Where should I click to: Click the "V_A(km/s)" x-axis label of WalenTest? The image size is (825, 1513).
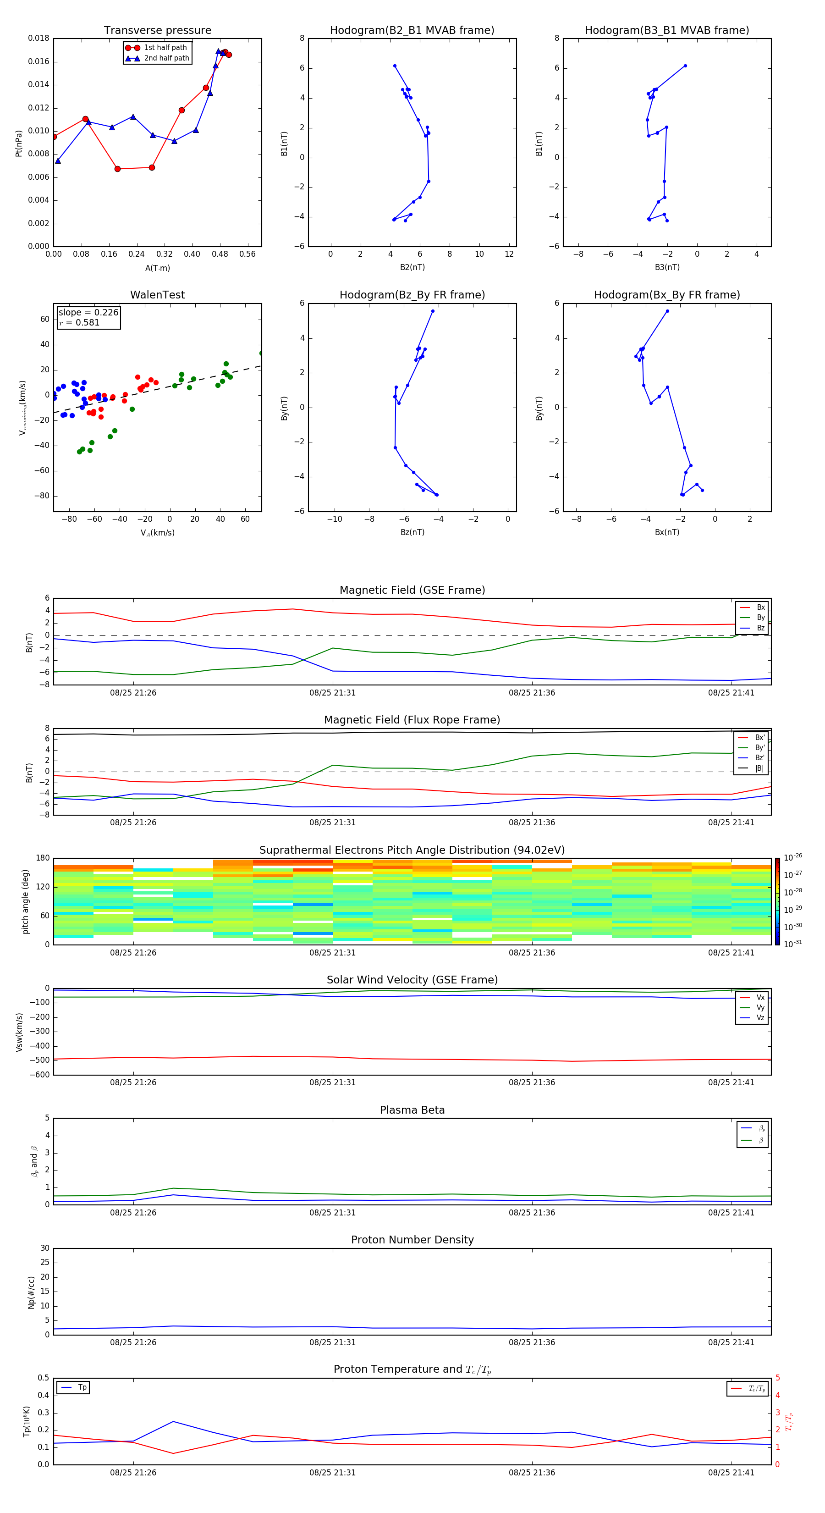click(157, 533)
